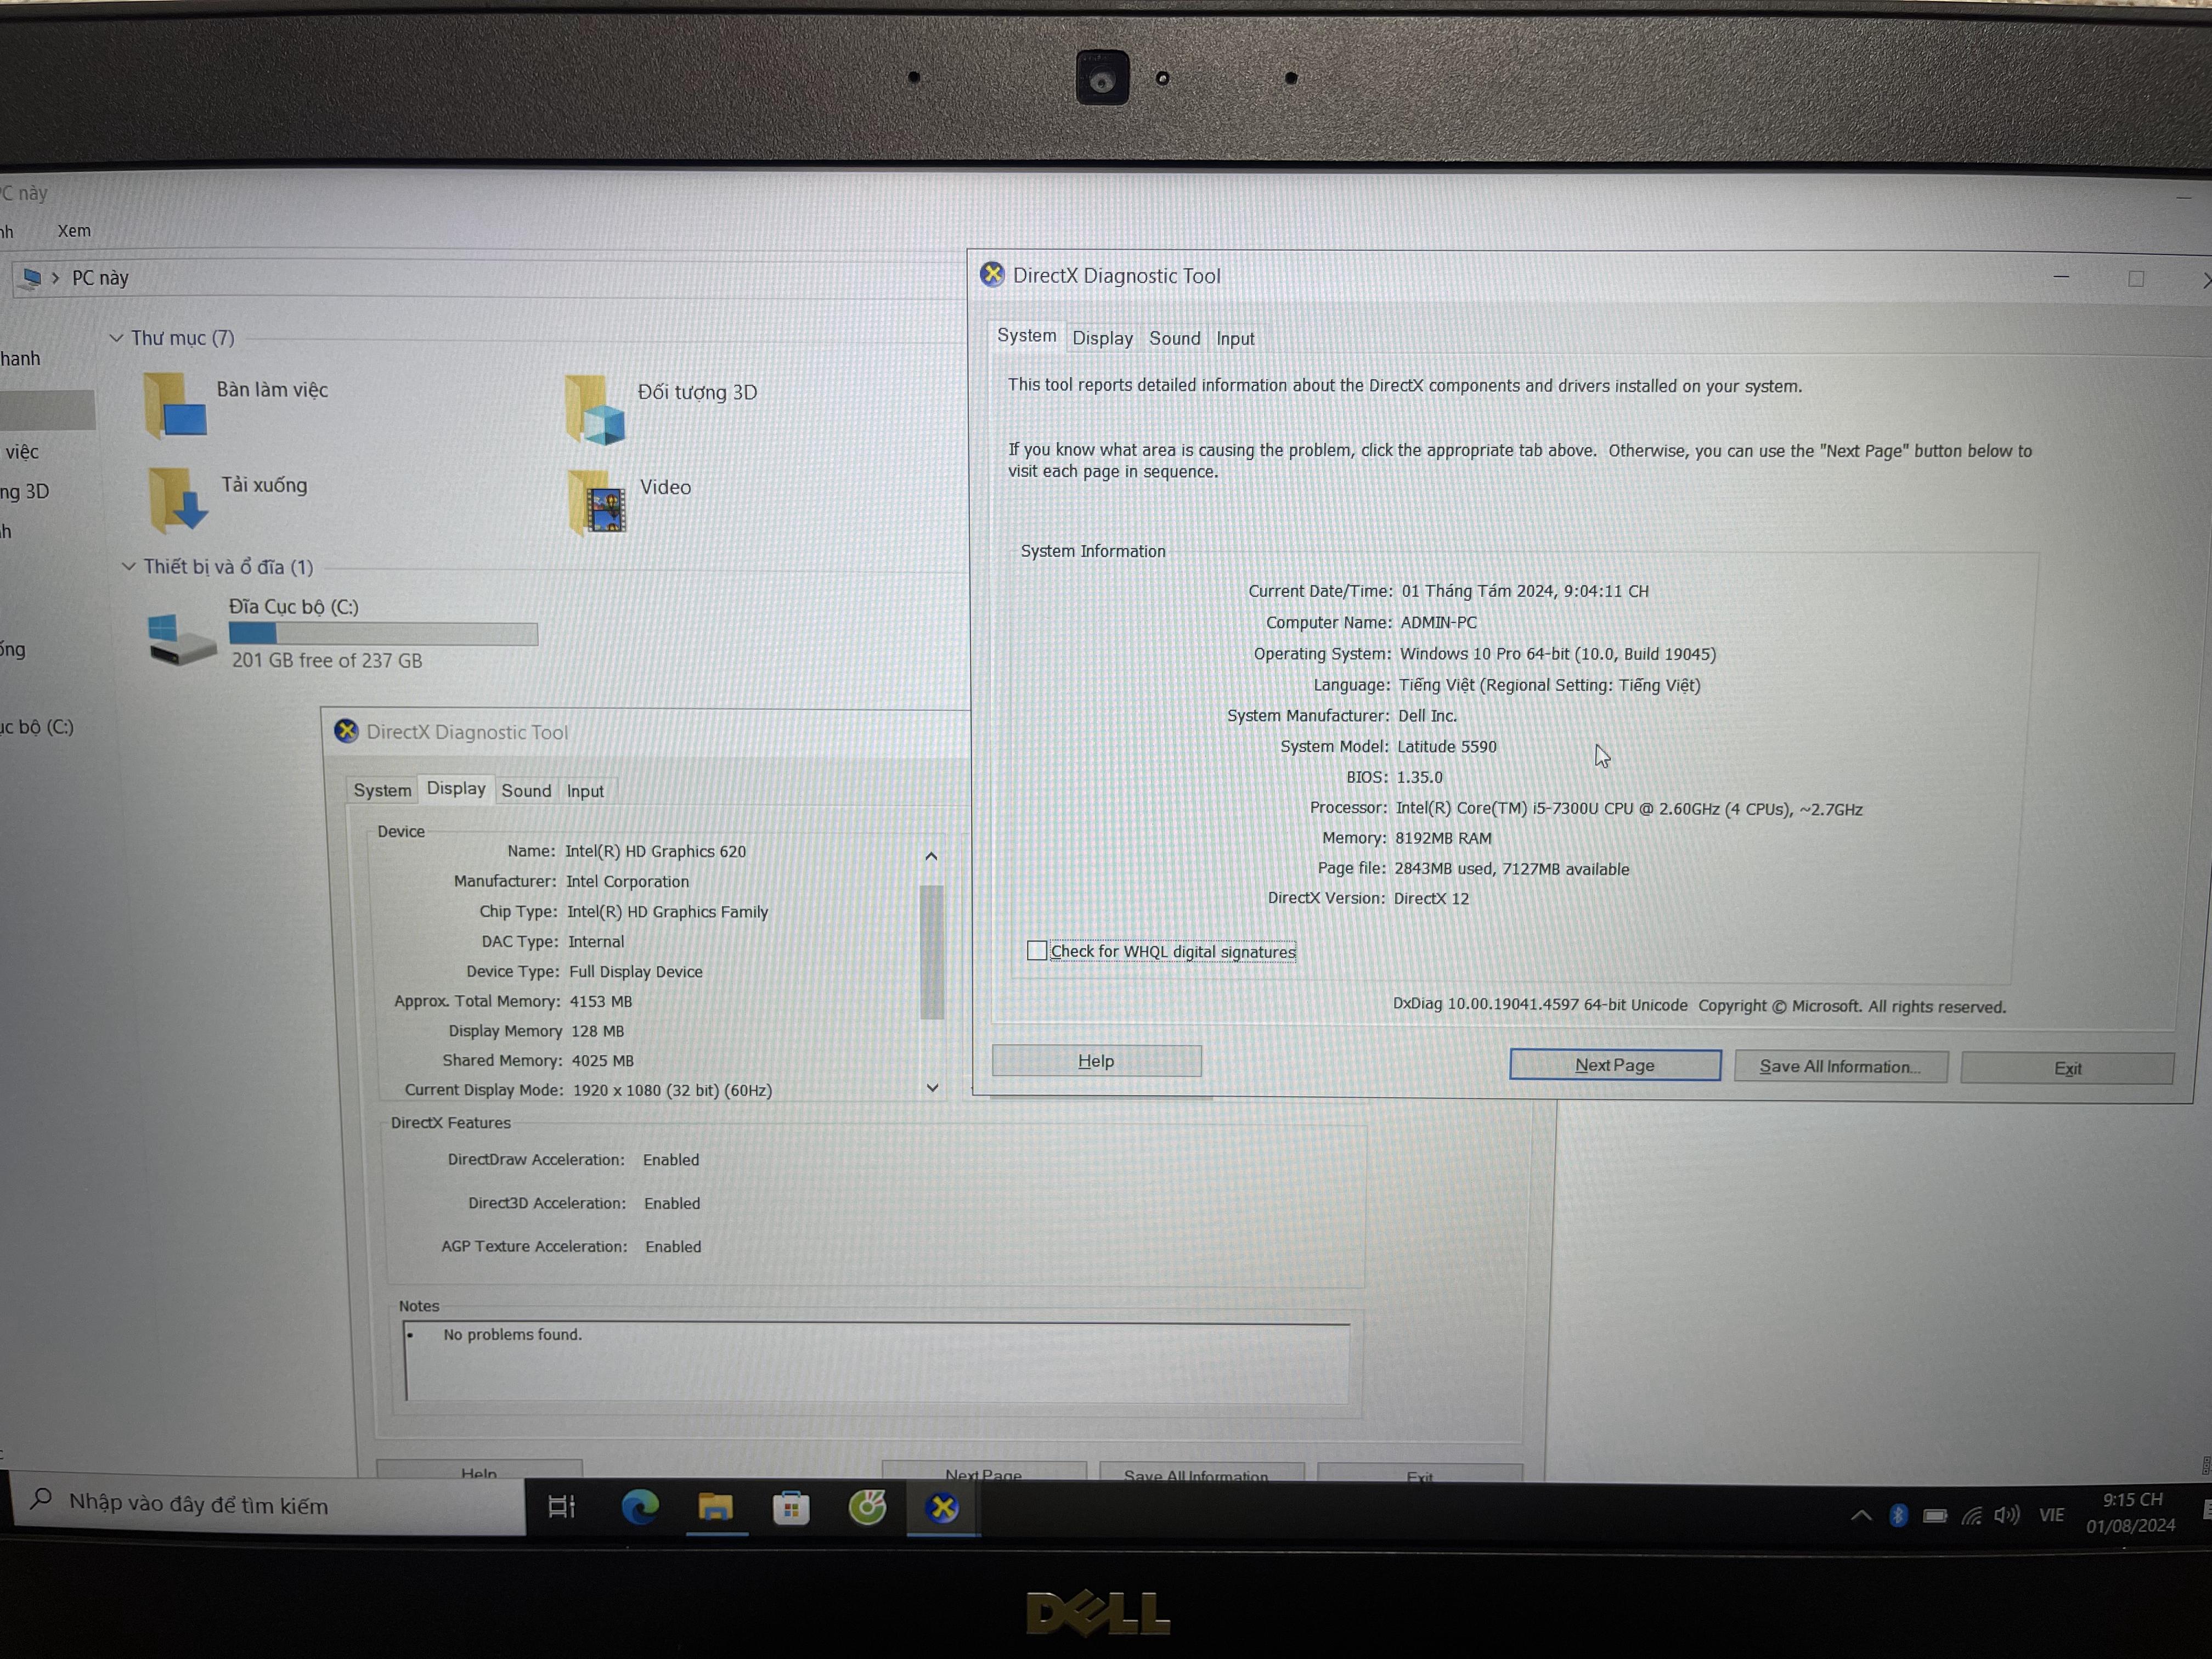Image resolution: width=2212 pixels, height=1659 pixels.
Task: Select the PC này breadcrumb text
Action: (x=100, y=278)
